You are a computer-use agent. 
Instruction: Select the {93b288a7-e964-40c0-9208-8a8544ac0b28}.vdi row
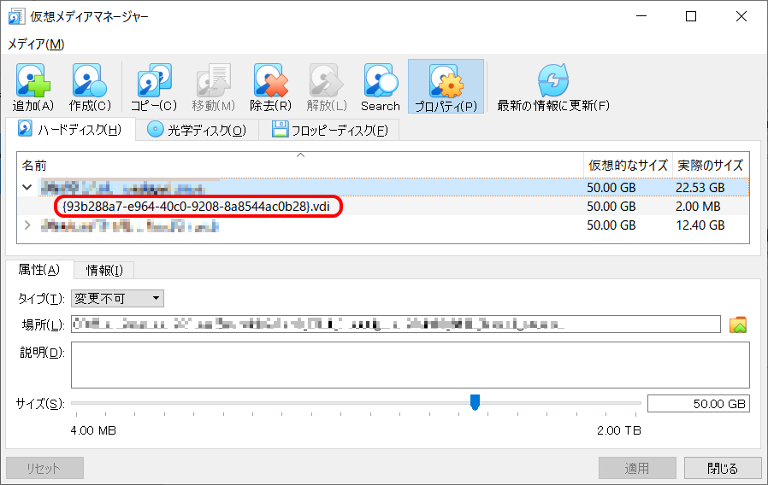tap(383, 207)
